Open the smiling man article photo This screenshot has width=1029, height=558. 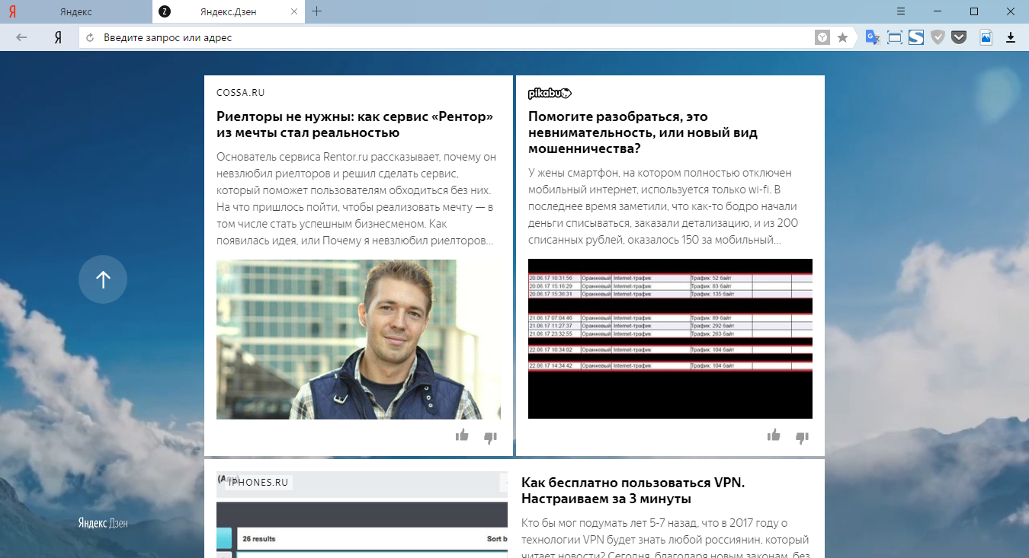coord(358,340)
